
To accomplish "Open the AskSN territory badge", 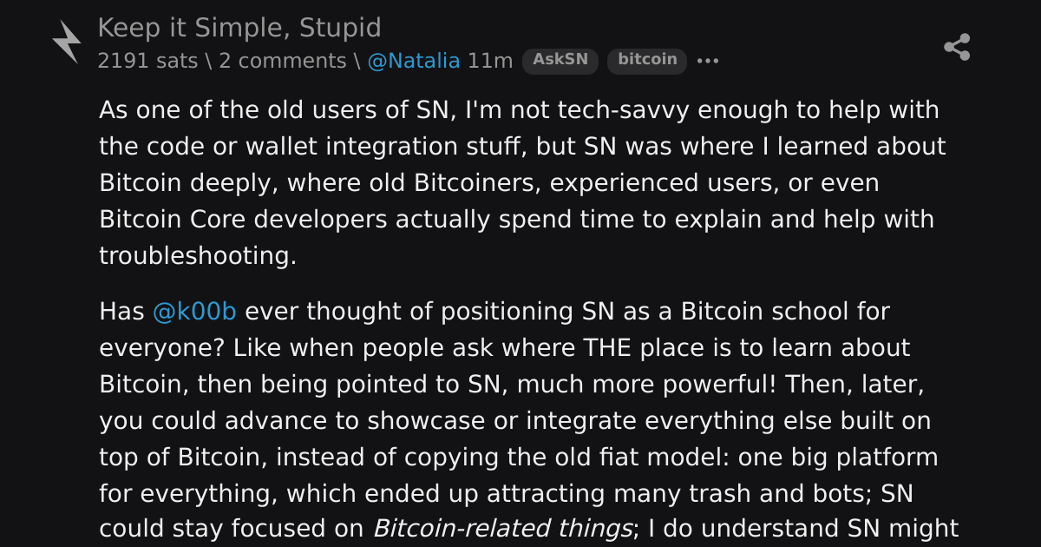I will point(560,61).
